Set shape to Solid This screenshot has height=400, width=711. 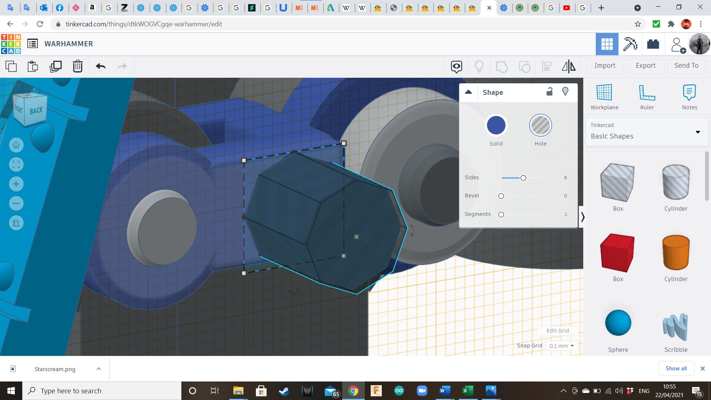(496, 126)
